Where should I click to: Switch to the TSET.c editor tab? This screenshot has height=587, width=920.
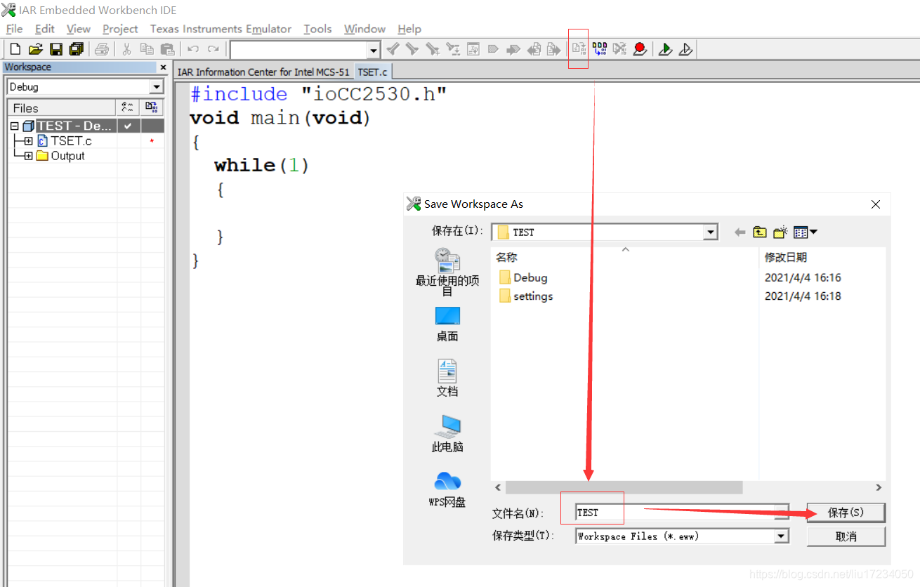point(373,72)
